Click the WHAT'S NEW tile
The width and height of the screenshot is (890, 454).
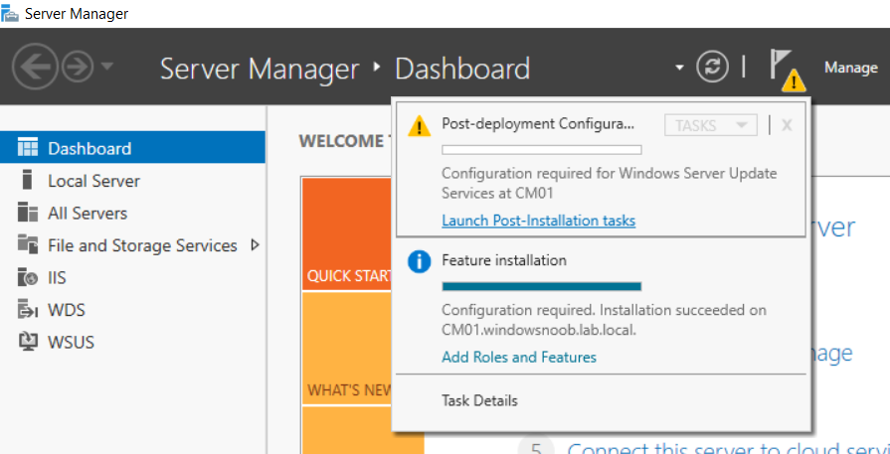(x=347, y=349)
